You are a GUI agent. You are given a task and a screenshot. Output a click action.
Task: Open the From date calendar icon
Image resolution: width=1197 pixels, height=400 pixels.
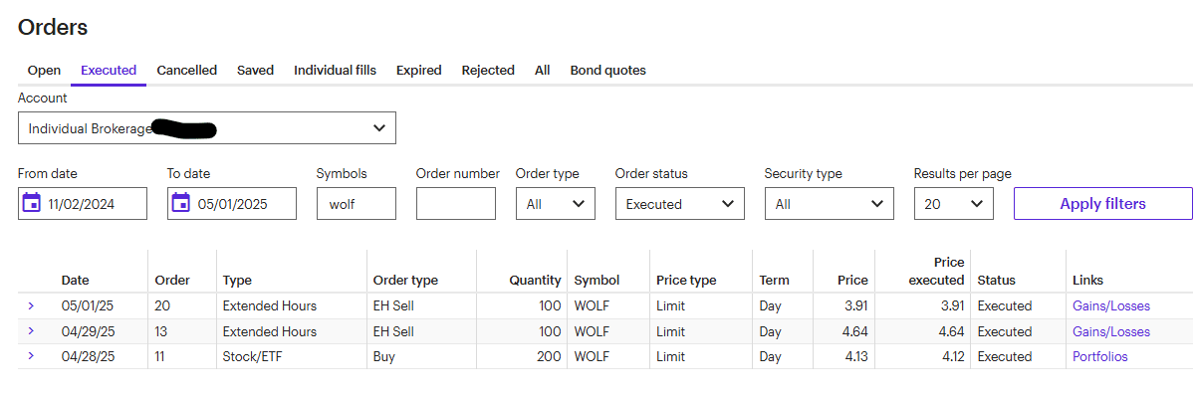[x=31, y=204]
